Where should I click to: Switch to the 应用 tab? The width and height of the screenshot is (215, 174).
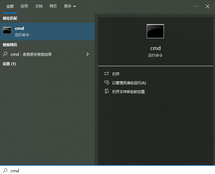click(x=24, y=6)
